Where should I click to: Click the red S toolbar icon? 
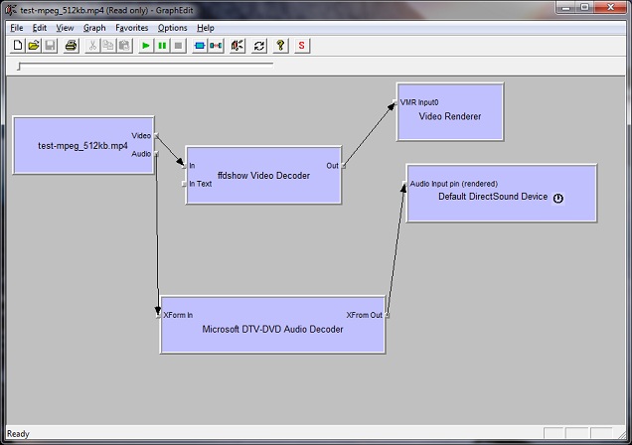point(302,46)
